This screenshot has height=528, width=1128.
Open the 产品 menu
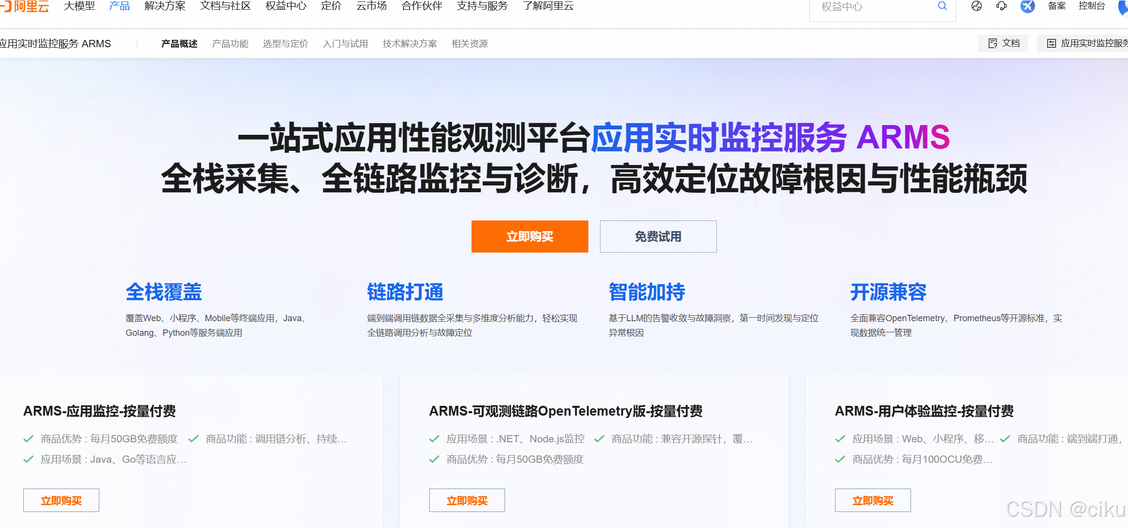pos(120,6)
